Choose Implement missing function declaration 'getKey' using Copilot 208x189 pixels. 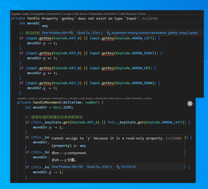click(154, 33)
